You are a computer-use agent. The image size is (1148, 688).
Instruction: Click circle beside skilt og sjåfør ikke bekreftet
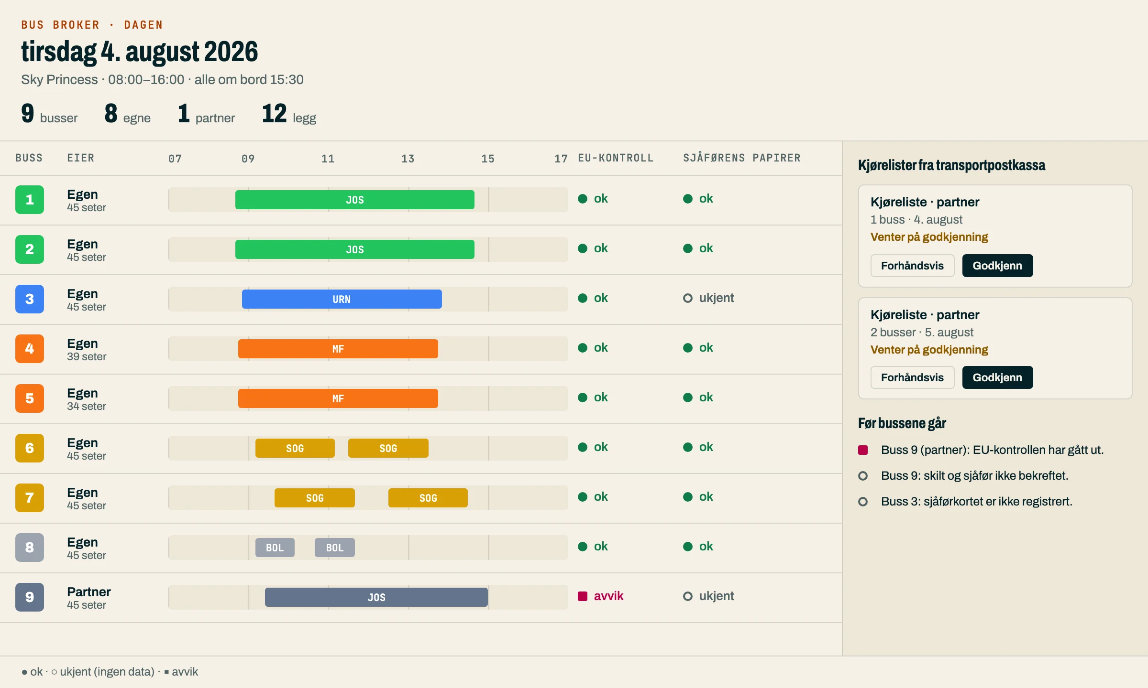click(863, 476)
